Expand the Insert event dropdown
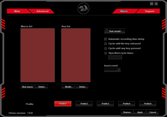 click(112, 70)
